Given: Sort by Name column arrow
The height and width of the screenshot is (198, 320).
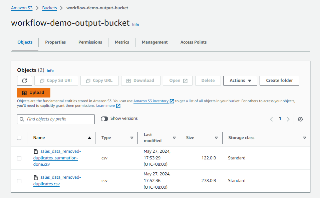Looking at the screenshot, I should click(x=89, y=138).
